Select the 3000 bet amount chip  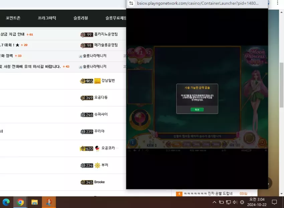(216, 144)
